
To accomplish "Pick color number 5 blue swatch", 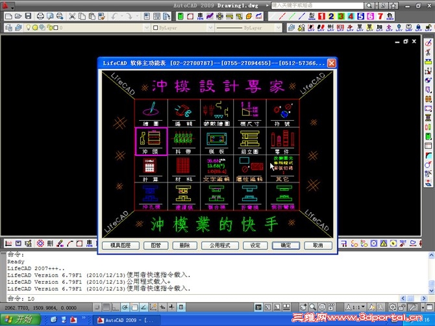I will 360,16.
